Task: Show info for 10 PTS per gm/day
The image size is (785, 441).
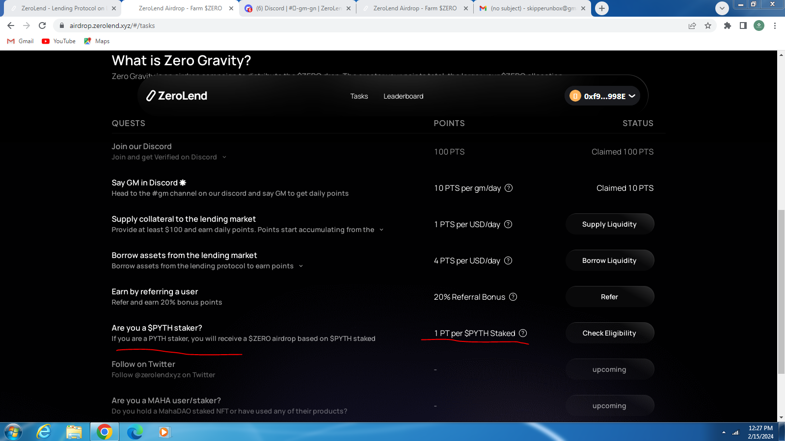Action: 509,188
